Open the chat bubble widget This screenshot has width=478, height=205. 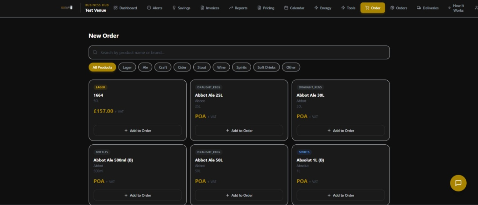click(x=458, y=183)
